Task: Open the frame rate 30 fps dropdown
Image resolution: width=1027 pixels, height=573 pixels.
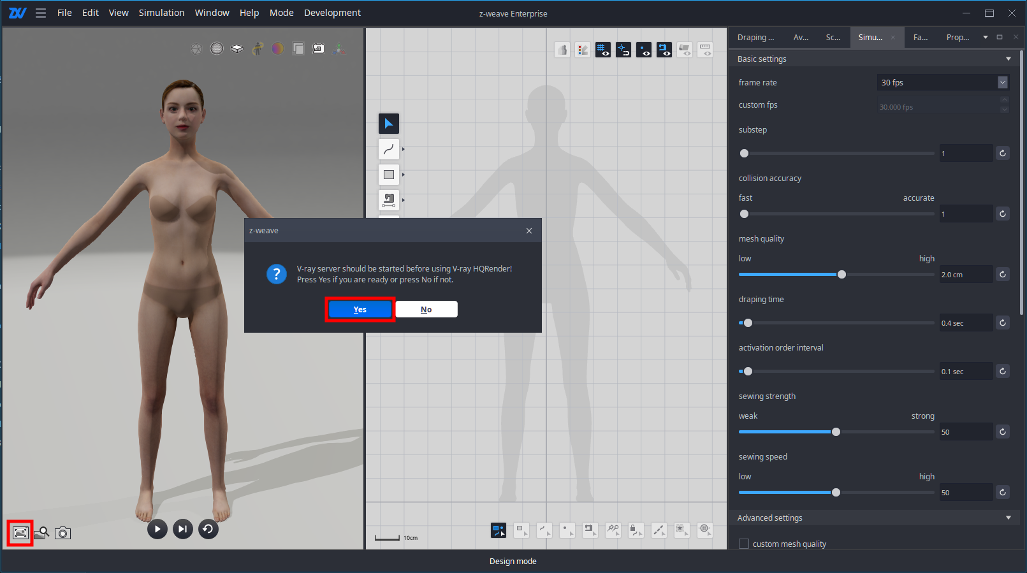Action: (943, 82)
